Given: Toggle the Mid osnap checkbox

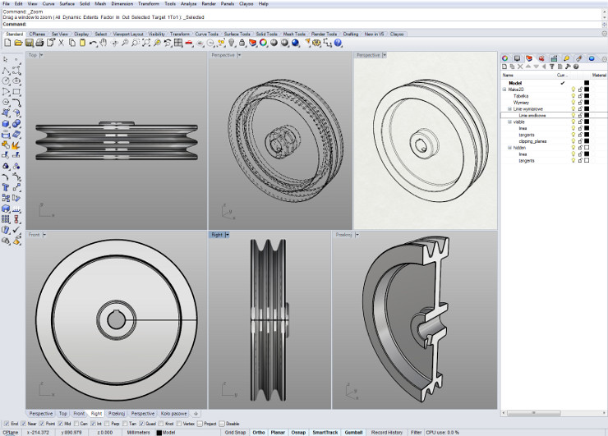Looking at the screenshot, I should tap(61, 424).
